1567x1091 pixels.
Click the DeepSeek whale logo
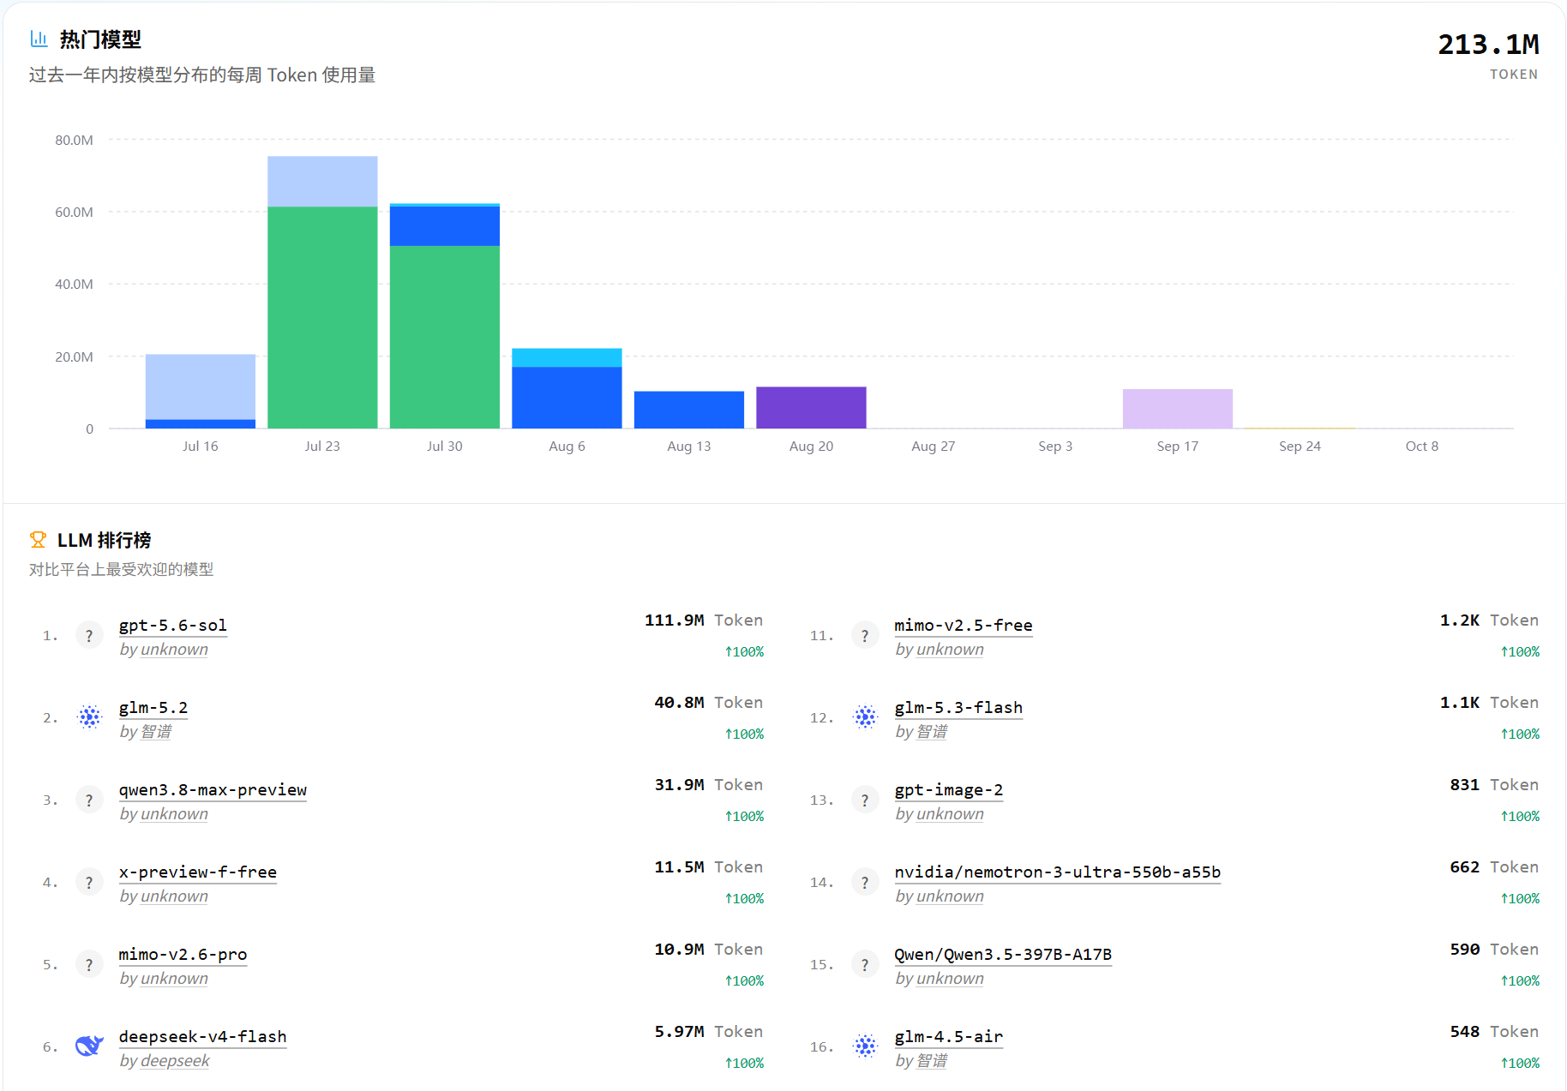pos(89,1046)
